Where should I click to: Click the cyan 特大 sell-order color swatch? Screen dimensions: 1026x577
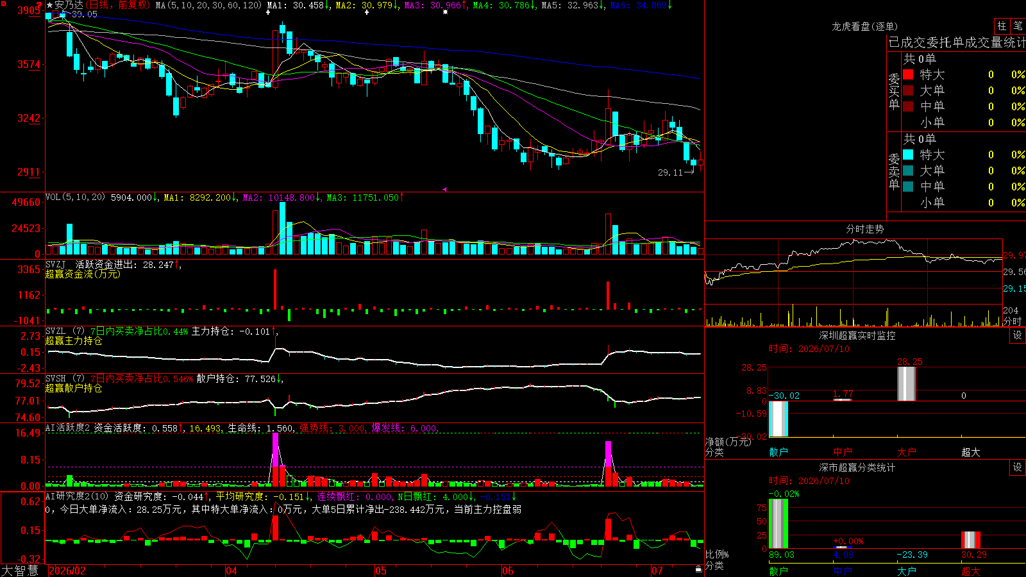pos(908,155)
